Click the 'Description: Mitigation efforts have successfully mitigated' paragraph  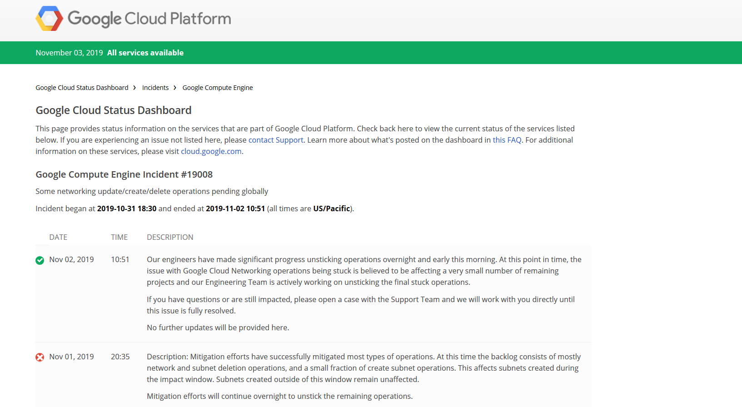[x=364, y=368]
